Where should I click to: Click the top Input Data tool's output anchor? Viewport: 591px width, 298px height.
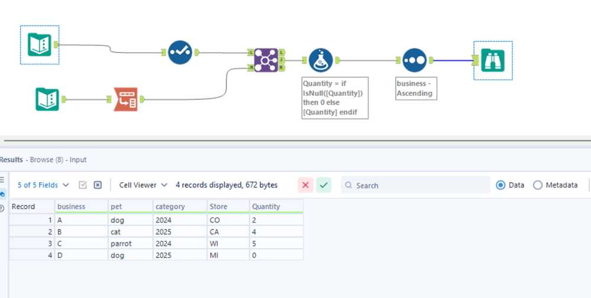56,45
